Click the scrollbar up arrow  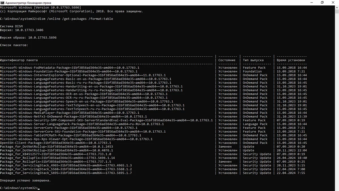[337, 7]
